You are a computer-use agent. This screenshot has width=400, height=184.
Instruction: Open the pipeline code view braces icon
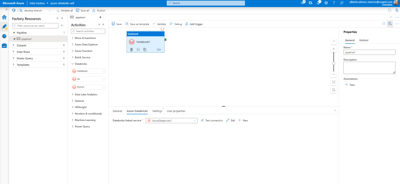(x=384, y=24)
